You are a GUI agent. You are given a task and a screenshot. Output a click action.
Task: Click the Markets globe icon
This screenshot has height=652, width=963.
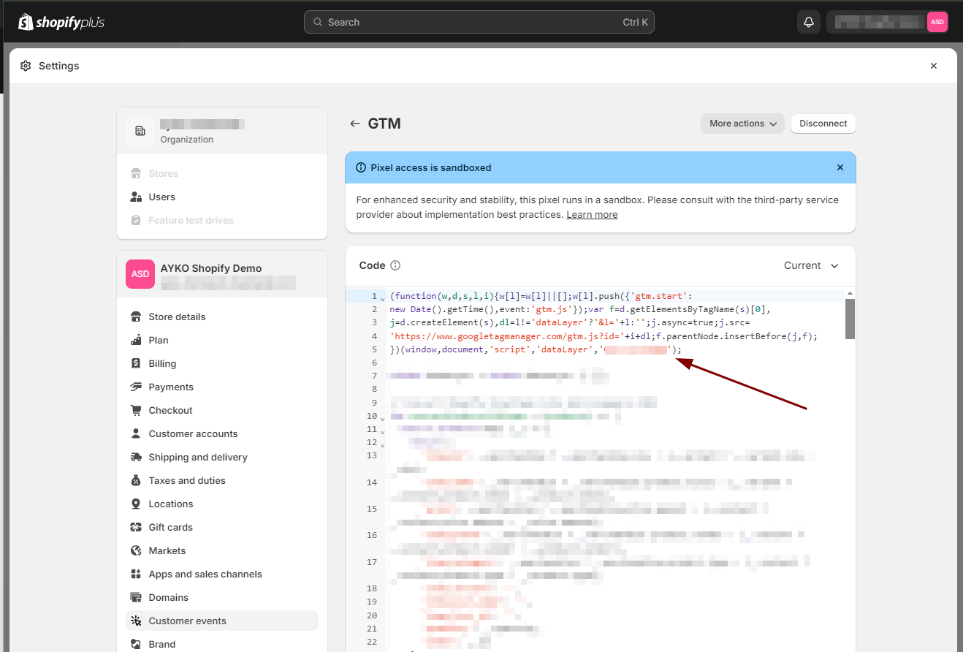[136, 550]
